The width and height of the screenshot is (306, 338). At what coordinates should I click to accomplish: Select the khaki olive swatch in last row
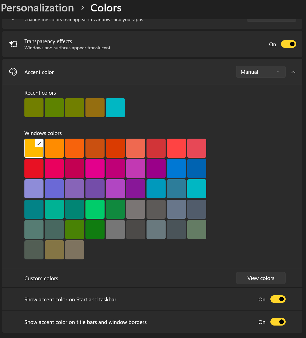(x=54, y=250)
